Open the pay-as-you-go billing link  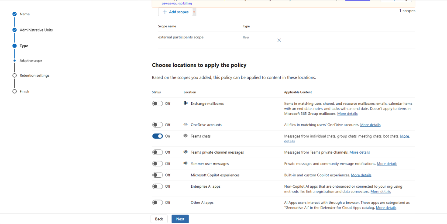(177, 3)
